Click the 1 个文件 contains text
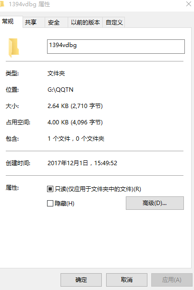Viewport: 194px width, 290px height. pyautogui.click(x=59, y=139)
